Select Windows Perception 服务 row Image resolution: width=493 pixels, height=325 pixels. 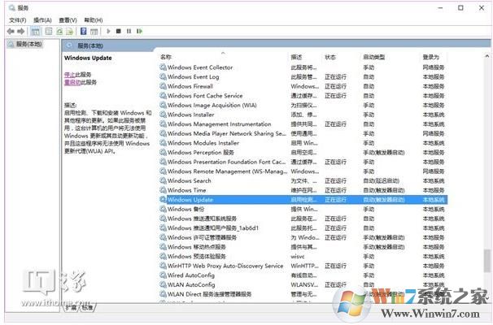(x=303, y=152)
